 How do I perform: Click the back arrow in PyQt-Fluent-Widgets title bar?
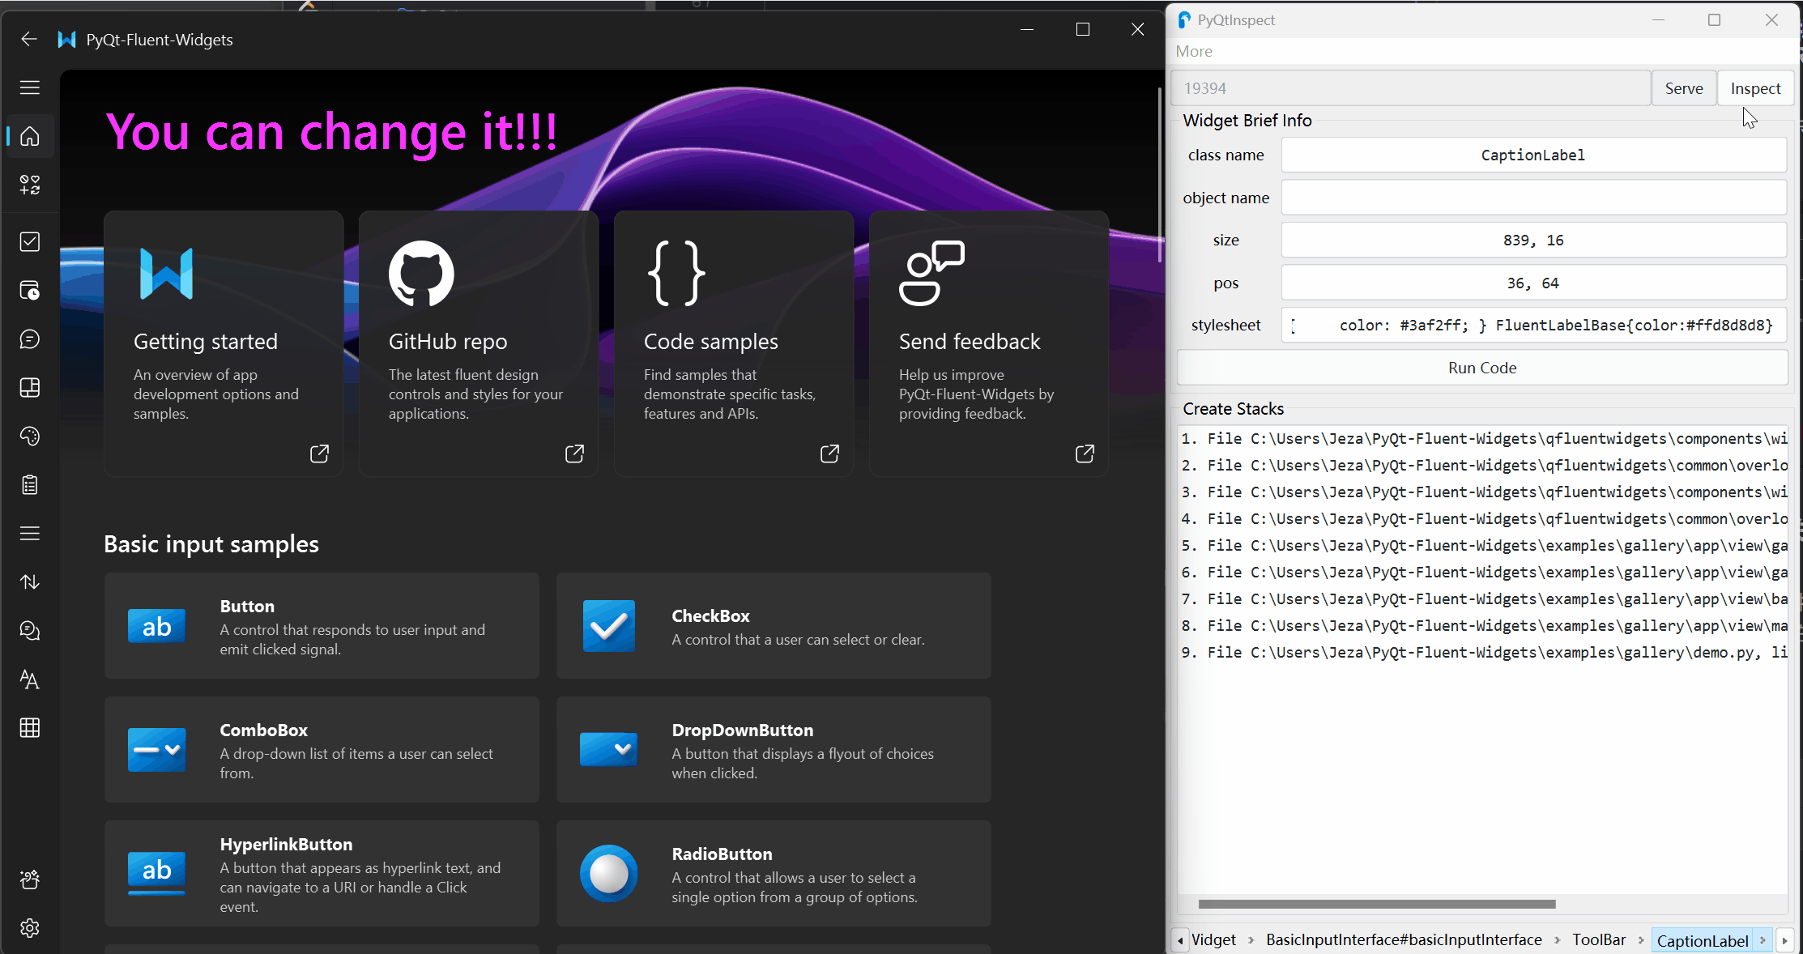coord(29,39)
